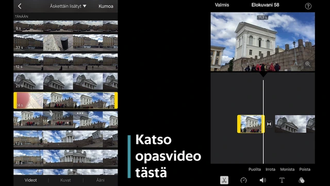The width and height of the screenshot is (330, 186).
Task: Select the scissors Actions tool
Action: pos(224,180)
